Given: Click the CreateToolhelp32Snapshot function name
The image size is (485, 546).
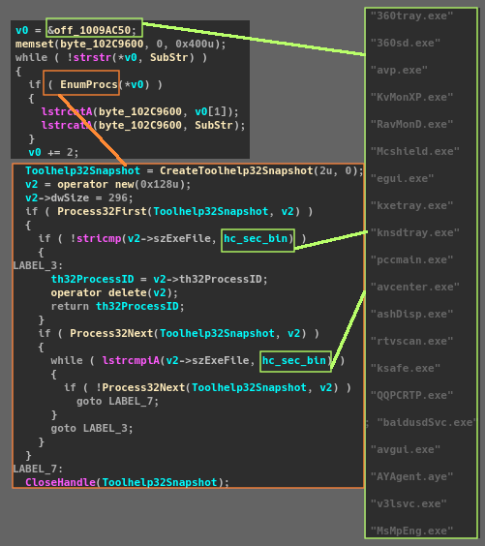Looking at the screenshot, I should coord(236,170).
